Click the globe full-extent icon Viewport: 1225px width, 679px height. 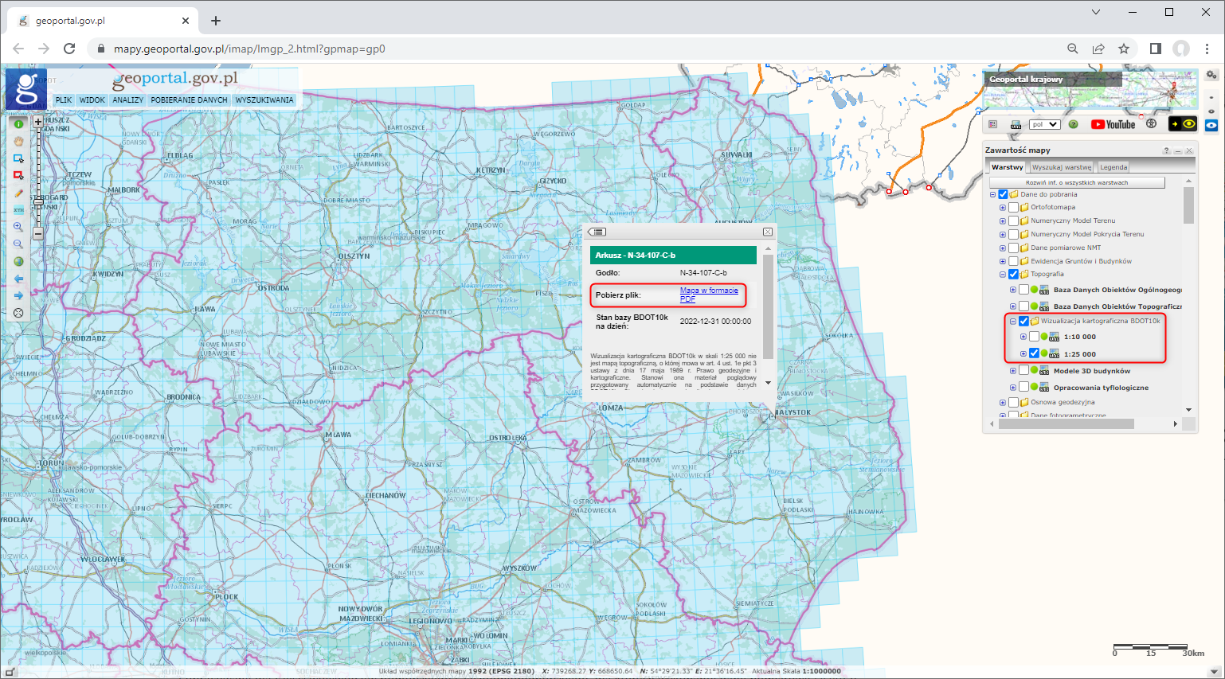coord(18,261)
